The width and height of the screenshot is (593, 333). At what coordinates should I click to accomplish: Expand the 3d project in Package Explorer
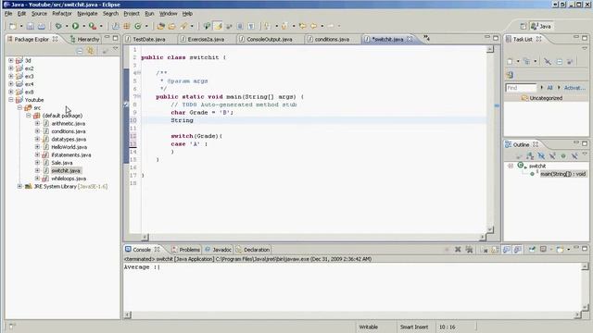[11, 60]
